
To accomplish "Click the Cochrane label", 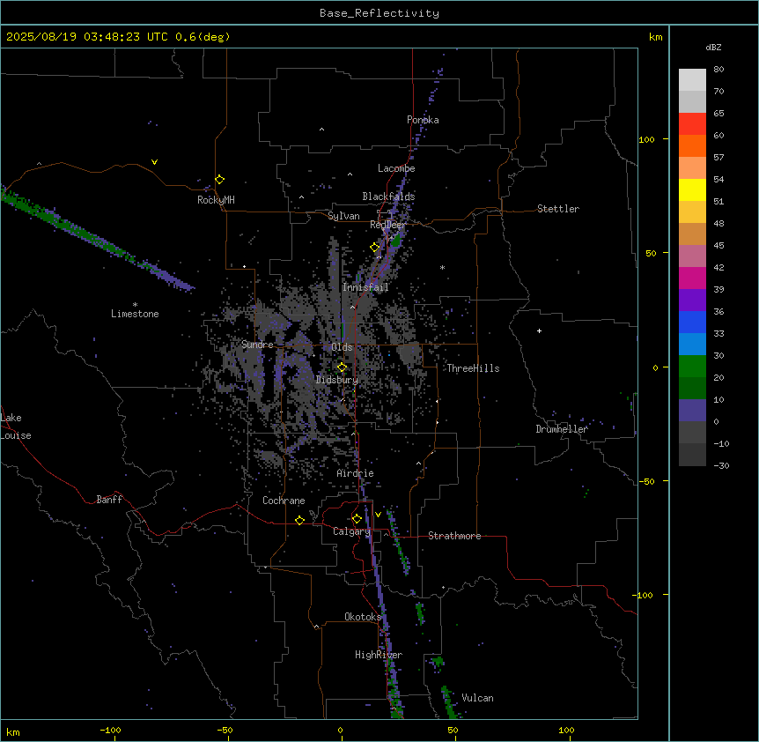I will point(284,501).
